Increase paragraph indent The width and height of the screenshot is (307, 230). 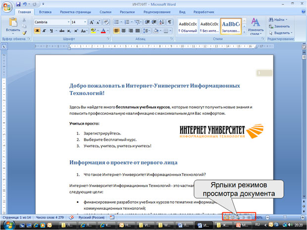(x=154, y=22)
